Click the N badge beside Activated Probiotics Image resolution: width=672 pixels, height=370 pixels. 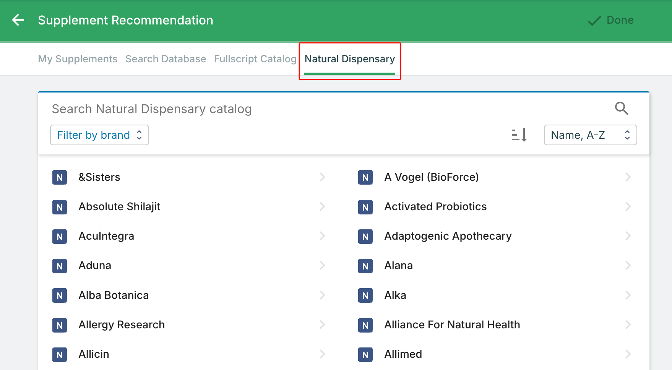(x=365, y=207)
